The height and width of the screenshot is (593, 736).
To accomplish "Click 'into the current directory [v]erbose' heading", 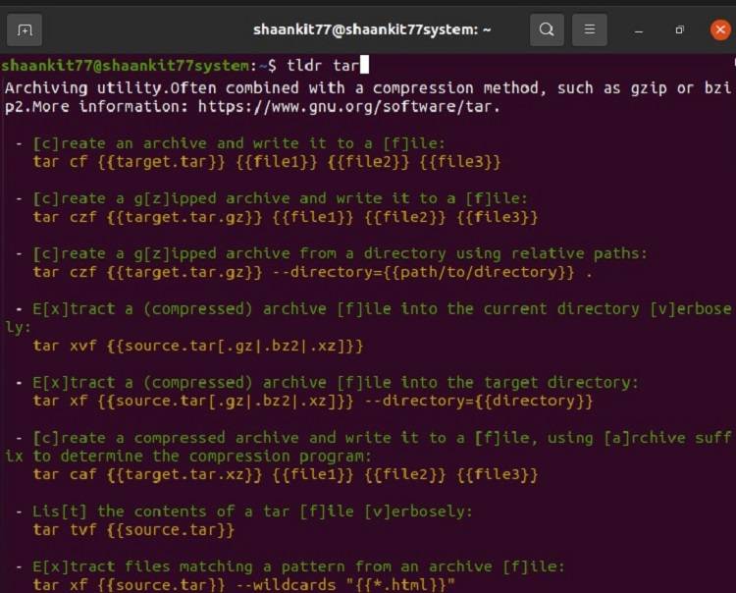I will [565, 309].
